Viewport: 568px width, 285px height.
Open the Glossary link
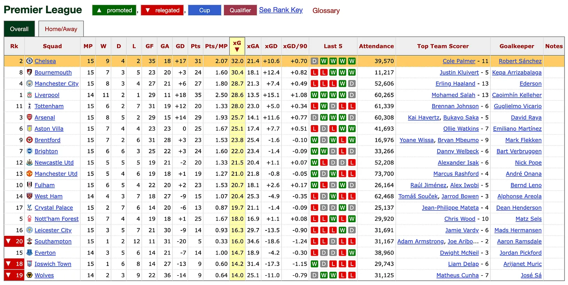pyautogui.click(x=326, y=11)
